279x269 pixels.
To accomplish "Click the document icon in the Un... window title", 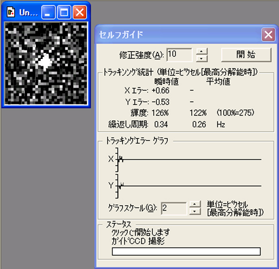I will pos(11,12).
